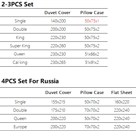Click the Super King row label
This screenshot has height=131, width=136.
click(x=20, y=46)
